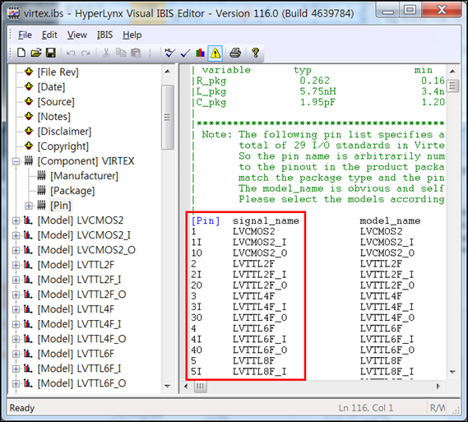Screen dimensions: 468x422
Task: Click the blue [Pin] keyword in editor
Action: (206, 220)
